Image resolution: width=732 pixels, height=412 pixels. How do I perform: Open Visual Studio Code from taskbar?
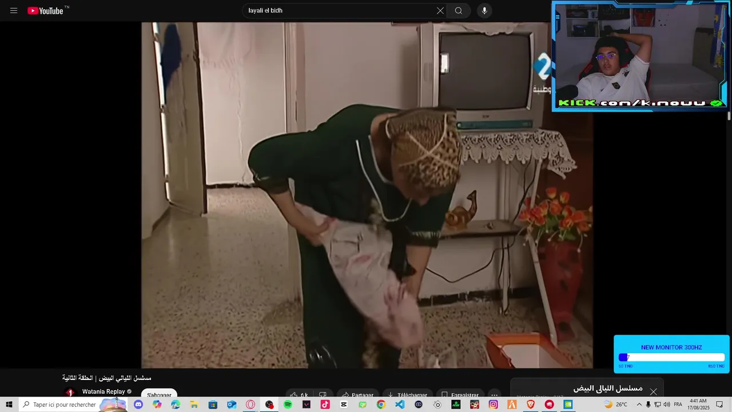pyautogui.click(x=400, y=405)
